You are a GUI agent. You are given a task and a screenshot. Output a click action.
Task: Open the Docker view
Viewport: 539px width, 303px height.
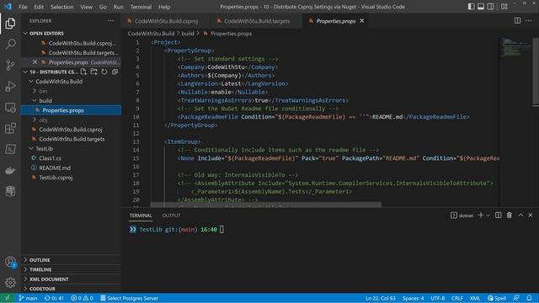click(x=10, y=170)
